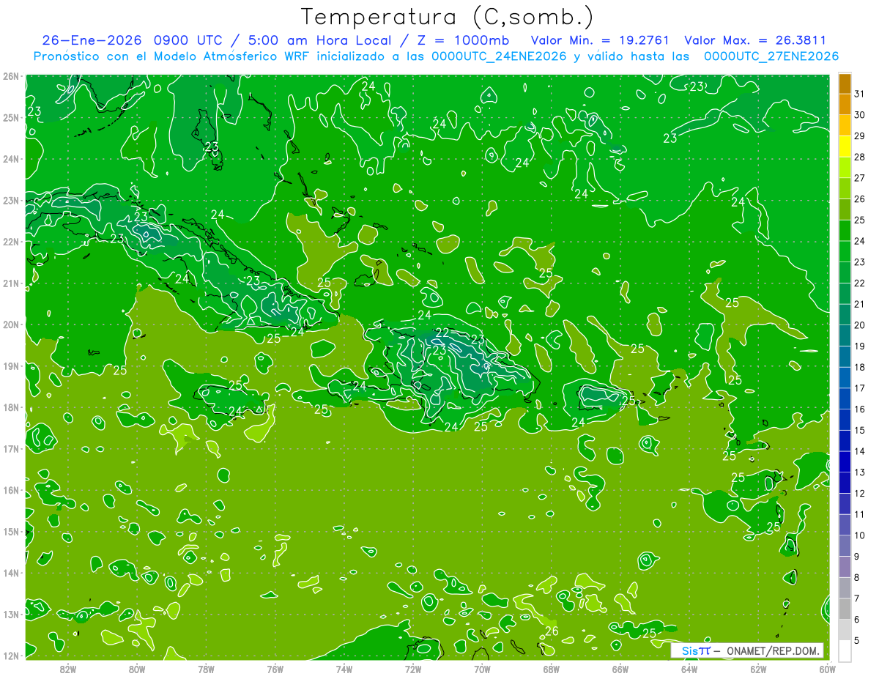Viewport: 879px width, 679px height.
Task: Click the longitude axis label '60W'
Action: point(827,669)
